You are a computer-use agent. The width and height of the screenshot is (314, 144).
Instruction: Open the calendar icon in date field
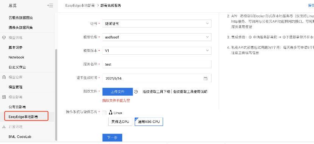(205, 78)
